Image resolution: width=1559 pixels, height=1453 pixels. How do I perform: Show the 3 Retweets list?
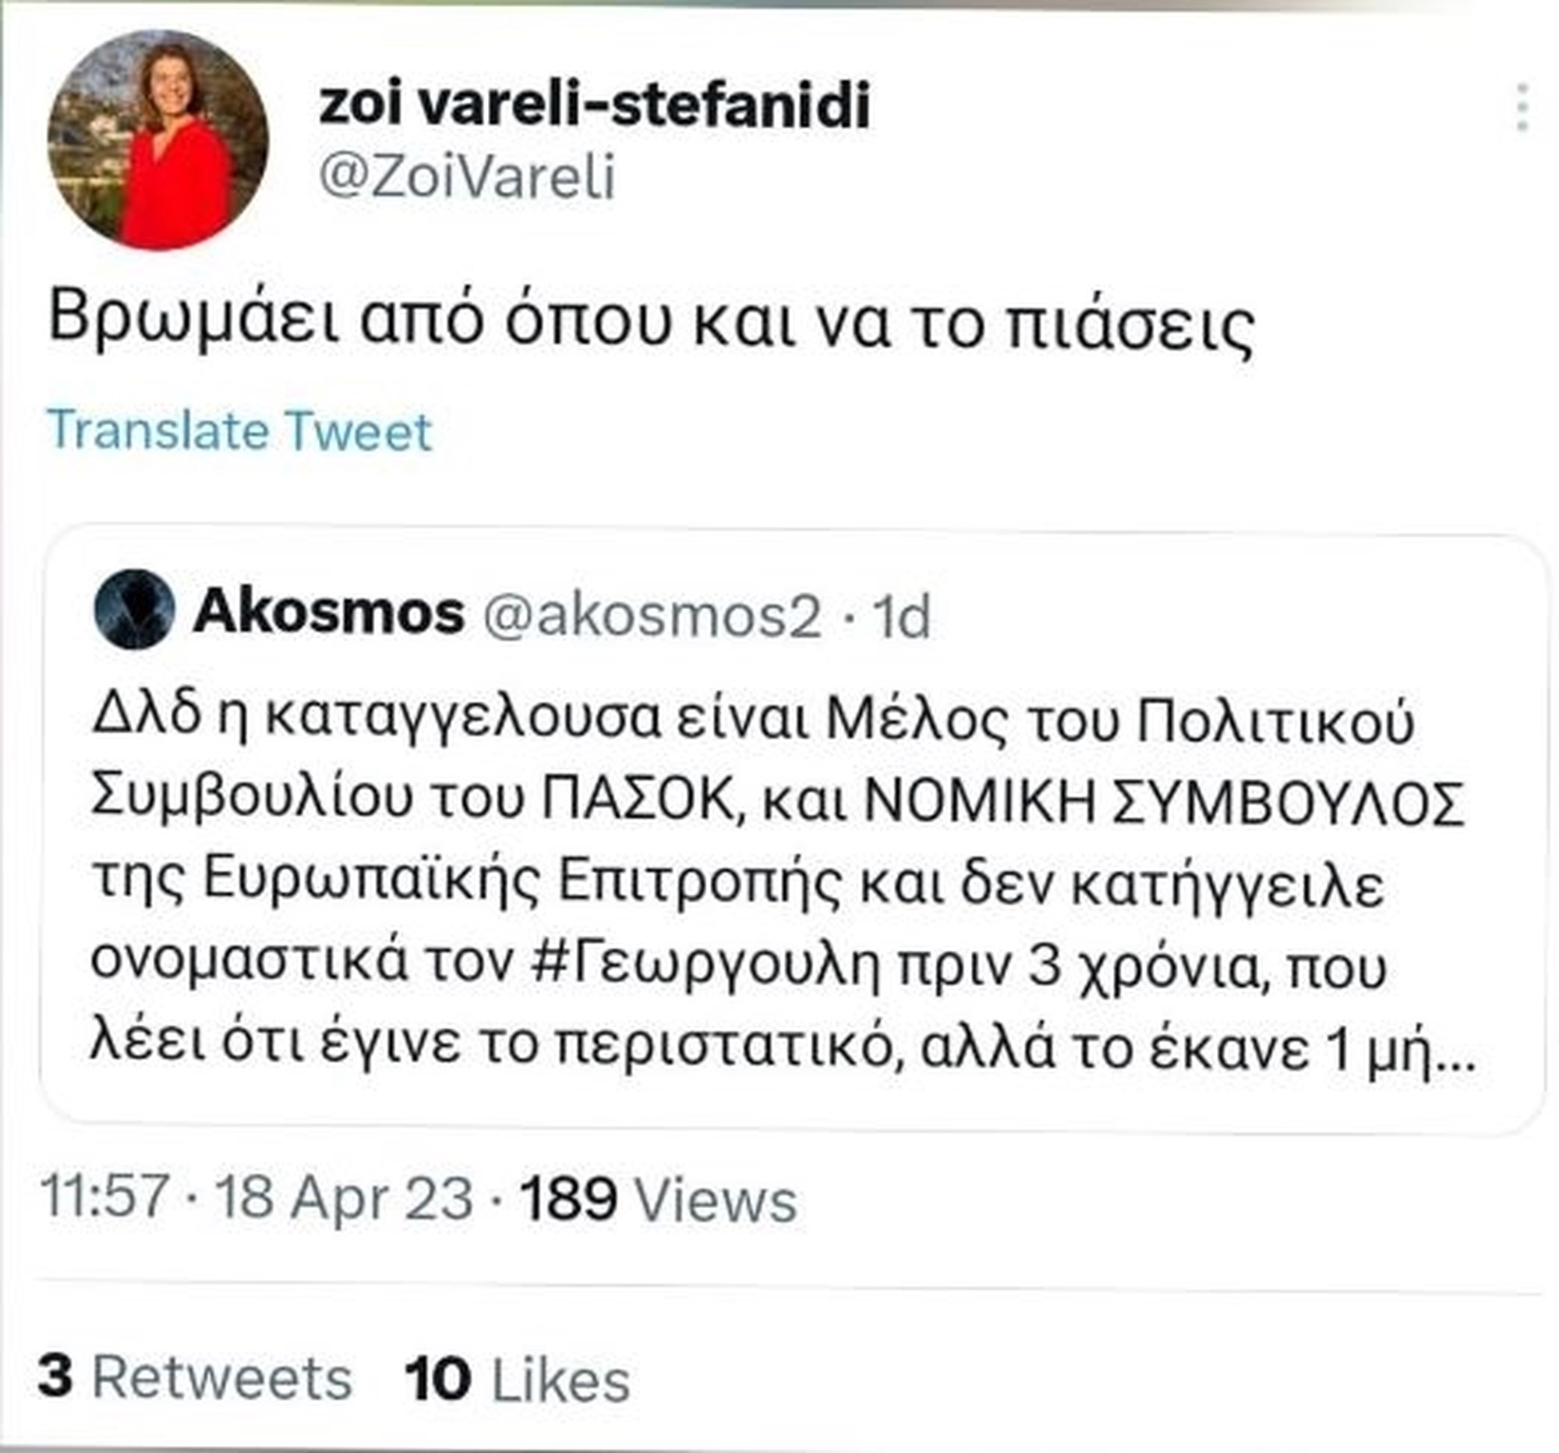[x=194, y=1378]
